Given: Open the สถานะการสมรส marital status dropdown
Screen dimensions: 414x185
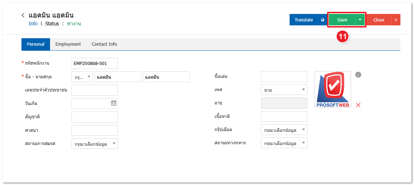Looking at the screenshot, I should pos(95,144).
